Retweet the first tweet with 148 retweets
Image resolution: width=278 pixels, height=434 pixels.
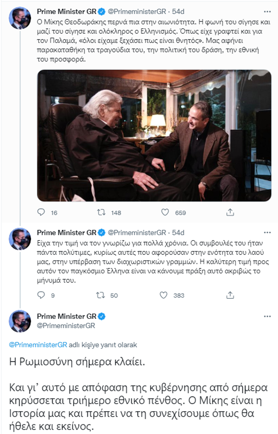coord(101,213)
